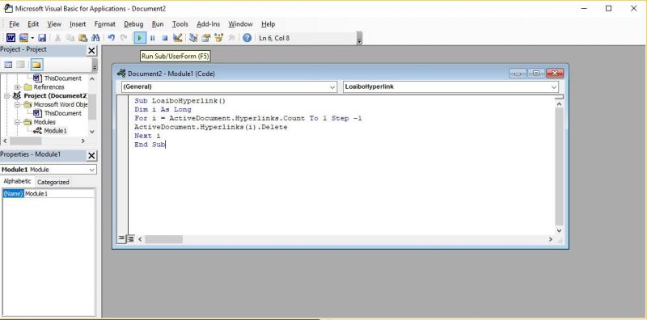Select ThisDocument under Microsoft Word Objects
This screenshot has width=647, height=320.
pos(63,113)
